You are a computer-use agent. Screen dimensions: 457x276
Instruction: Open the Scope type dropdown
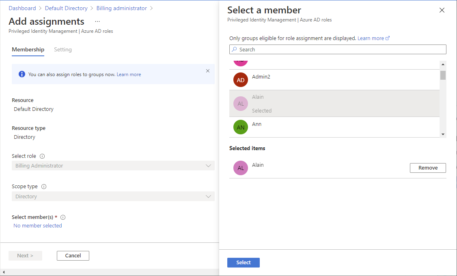(113, 196)
